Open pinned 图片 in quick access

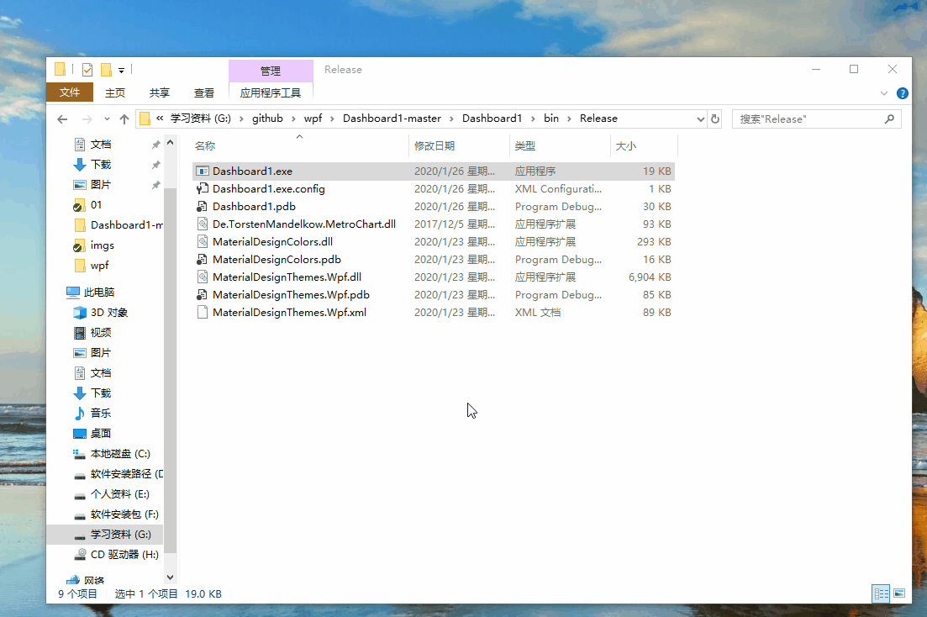(101, 185)
